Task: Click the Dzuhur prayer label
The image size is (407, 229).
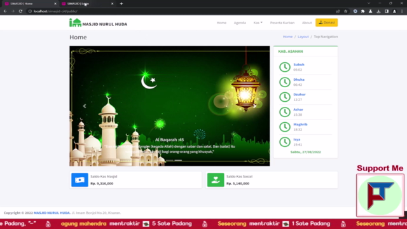Action: coord(300,94)
